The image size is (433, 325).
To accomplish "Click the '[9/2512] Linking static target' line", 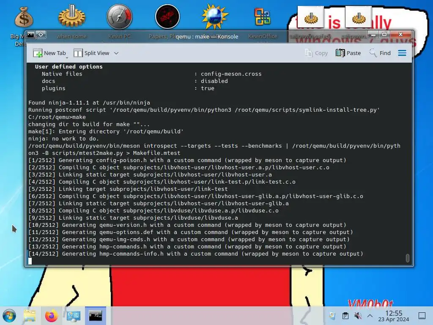I will point(133,218).
